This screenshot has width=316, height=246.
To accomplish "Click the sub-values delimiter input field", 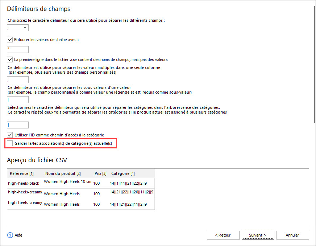I will tap(18, 100).
